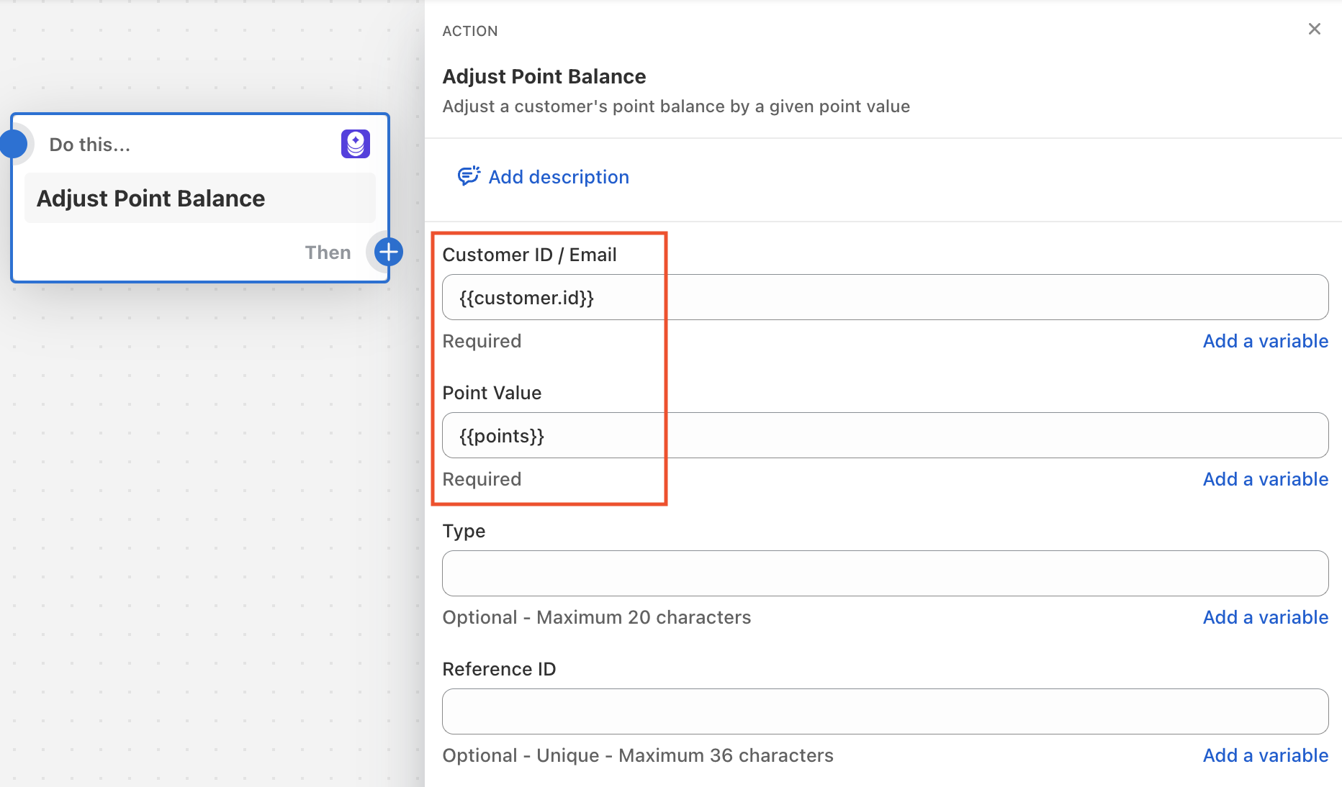Click the 'Reference ID' field label
1342x787 pixels.
click(499, 669)
